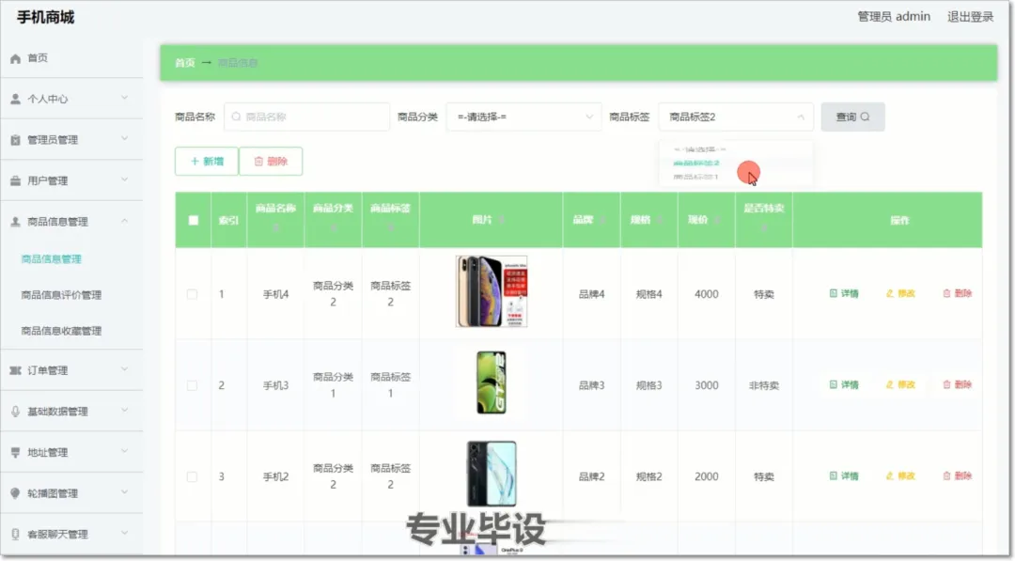This screenshot has height=561, width=1015.
Task: View 详情 for the 手机2 row
Action: click(x=844, y=476)
